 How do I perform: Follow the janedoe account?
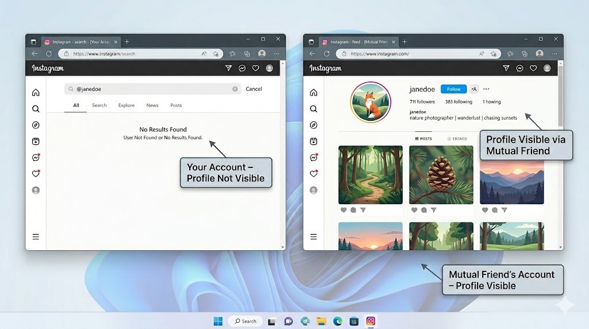pyautogui.click(x=453, y=89)
